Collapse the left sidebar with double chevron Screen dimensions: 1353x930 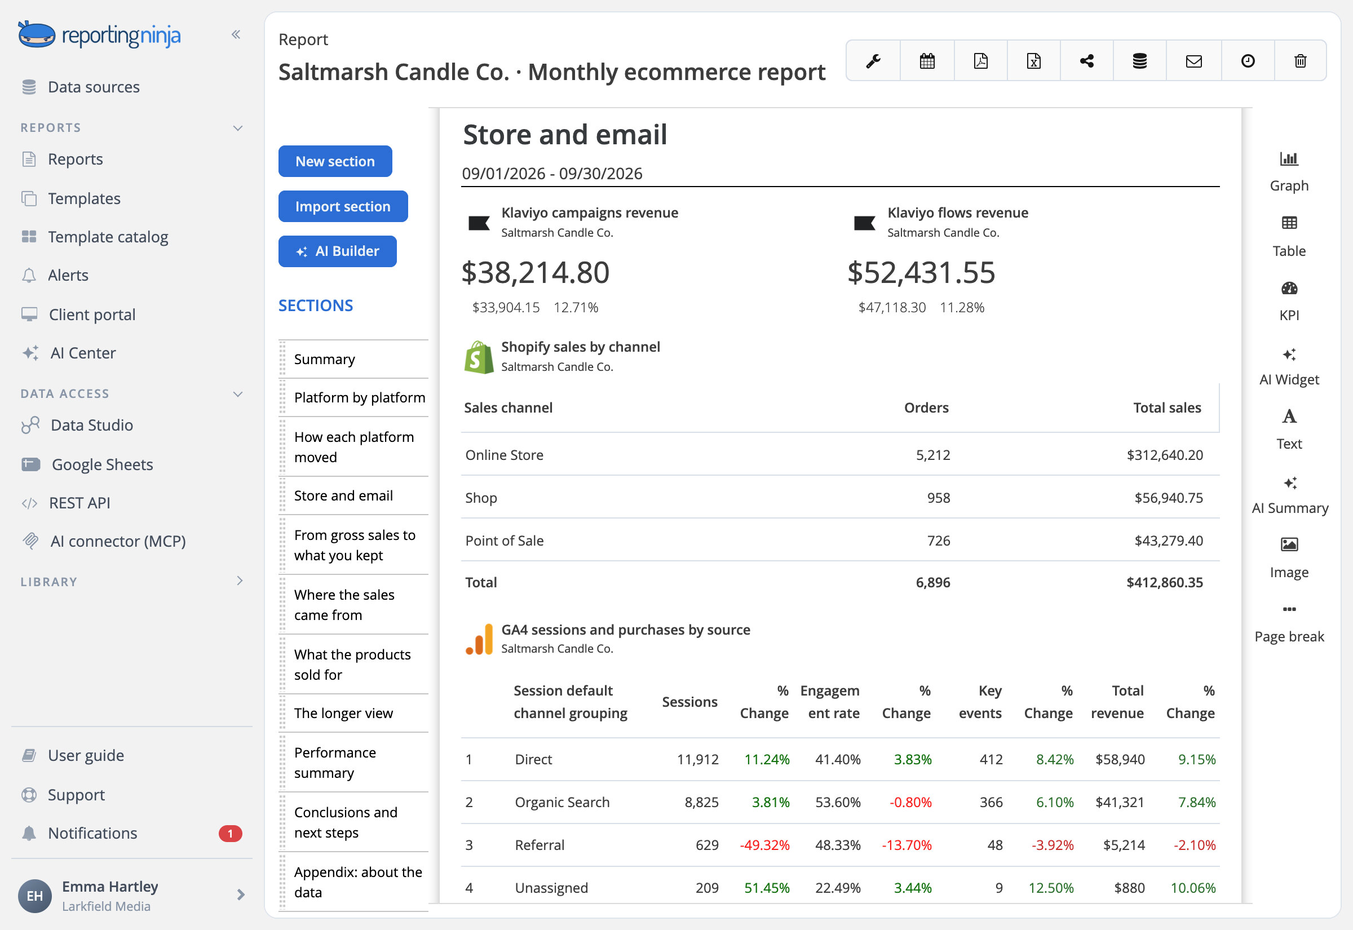(x=236, y=34)
